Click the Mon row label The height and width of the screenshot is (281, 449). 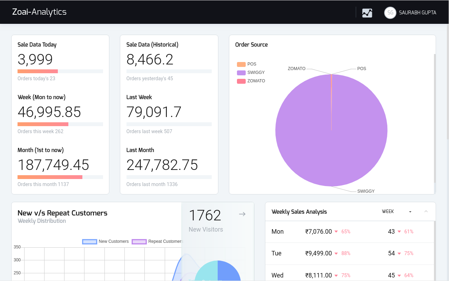click(x=278, y=232)
